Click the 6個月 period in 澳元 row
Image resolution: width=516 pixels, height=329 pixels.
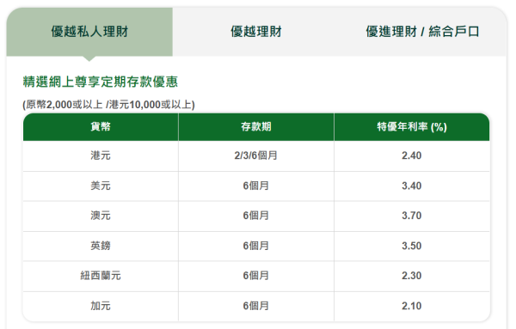(256, 216)
